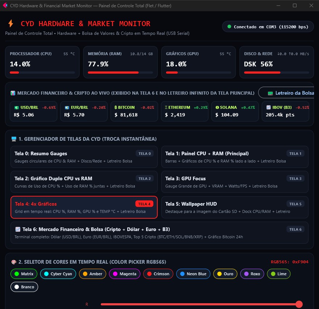Choose the Lime color preset
Screen dimensions: 319x309
[x=279, y=274]
